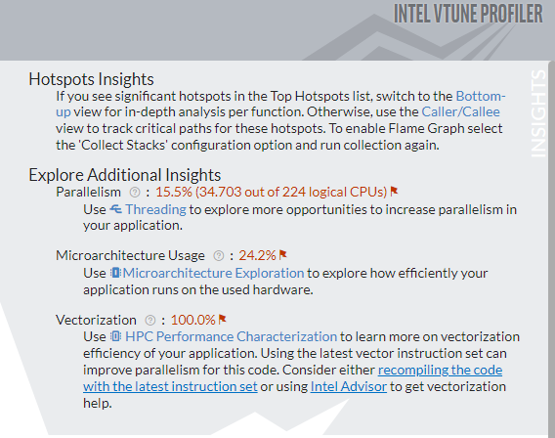Click the HPC Performance Characterization chip icon
This screenshot has width=555, height=438.
click(115, 336)
